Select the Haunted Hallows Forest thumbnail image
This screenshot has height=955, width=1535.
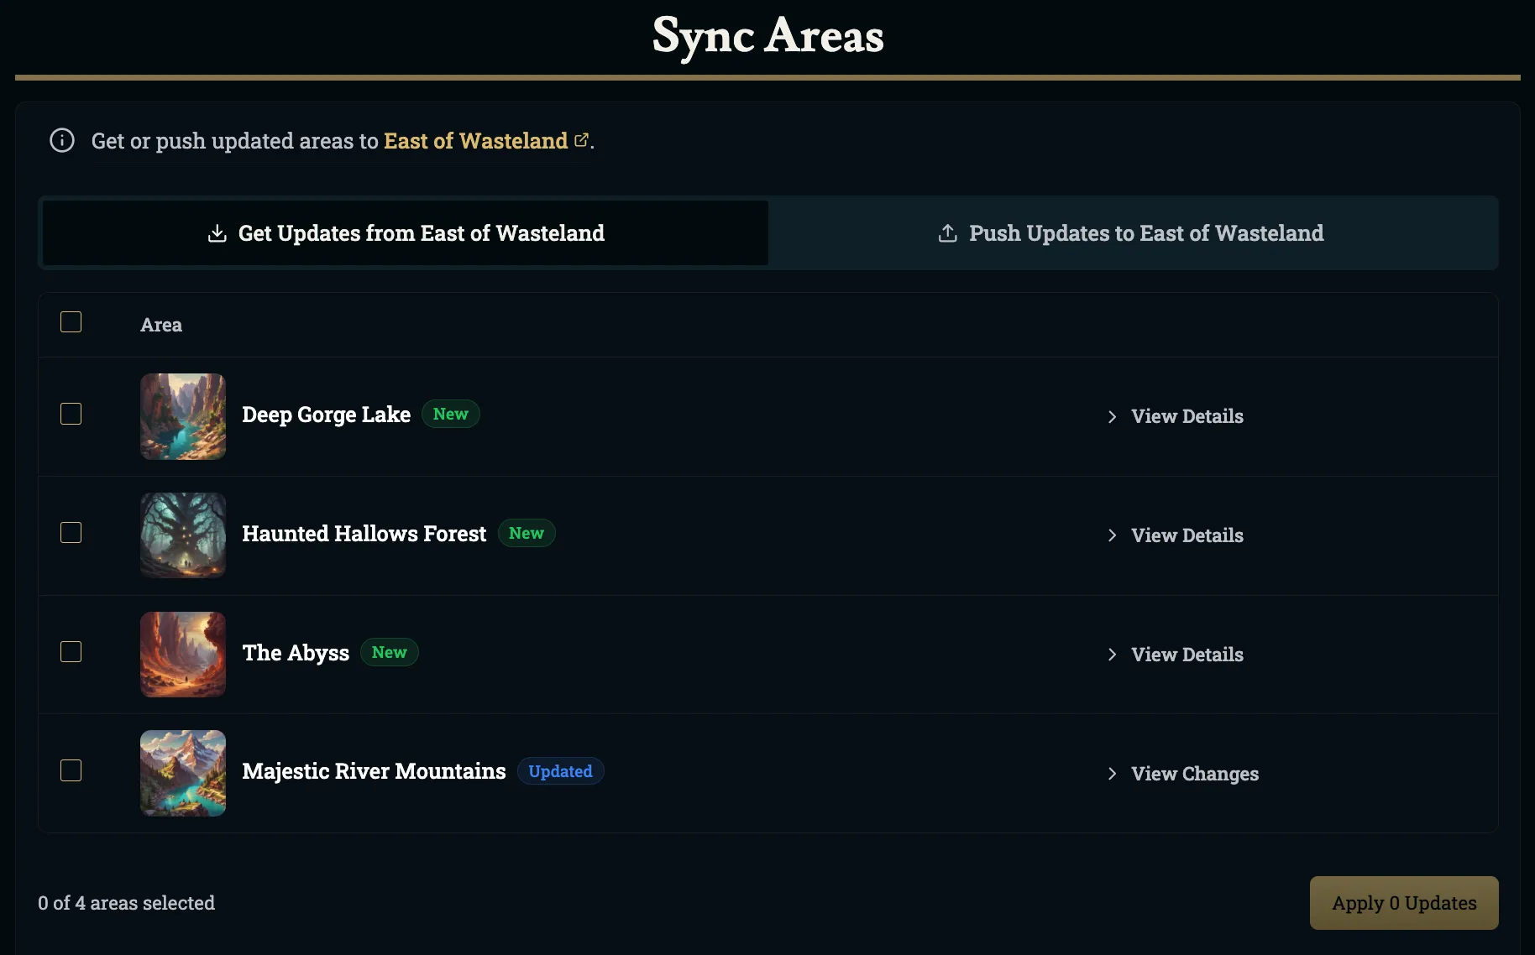click(x=182, y=535)
